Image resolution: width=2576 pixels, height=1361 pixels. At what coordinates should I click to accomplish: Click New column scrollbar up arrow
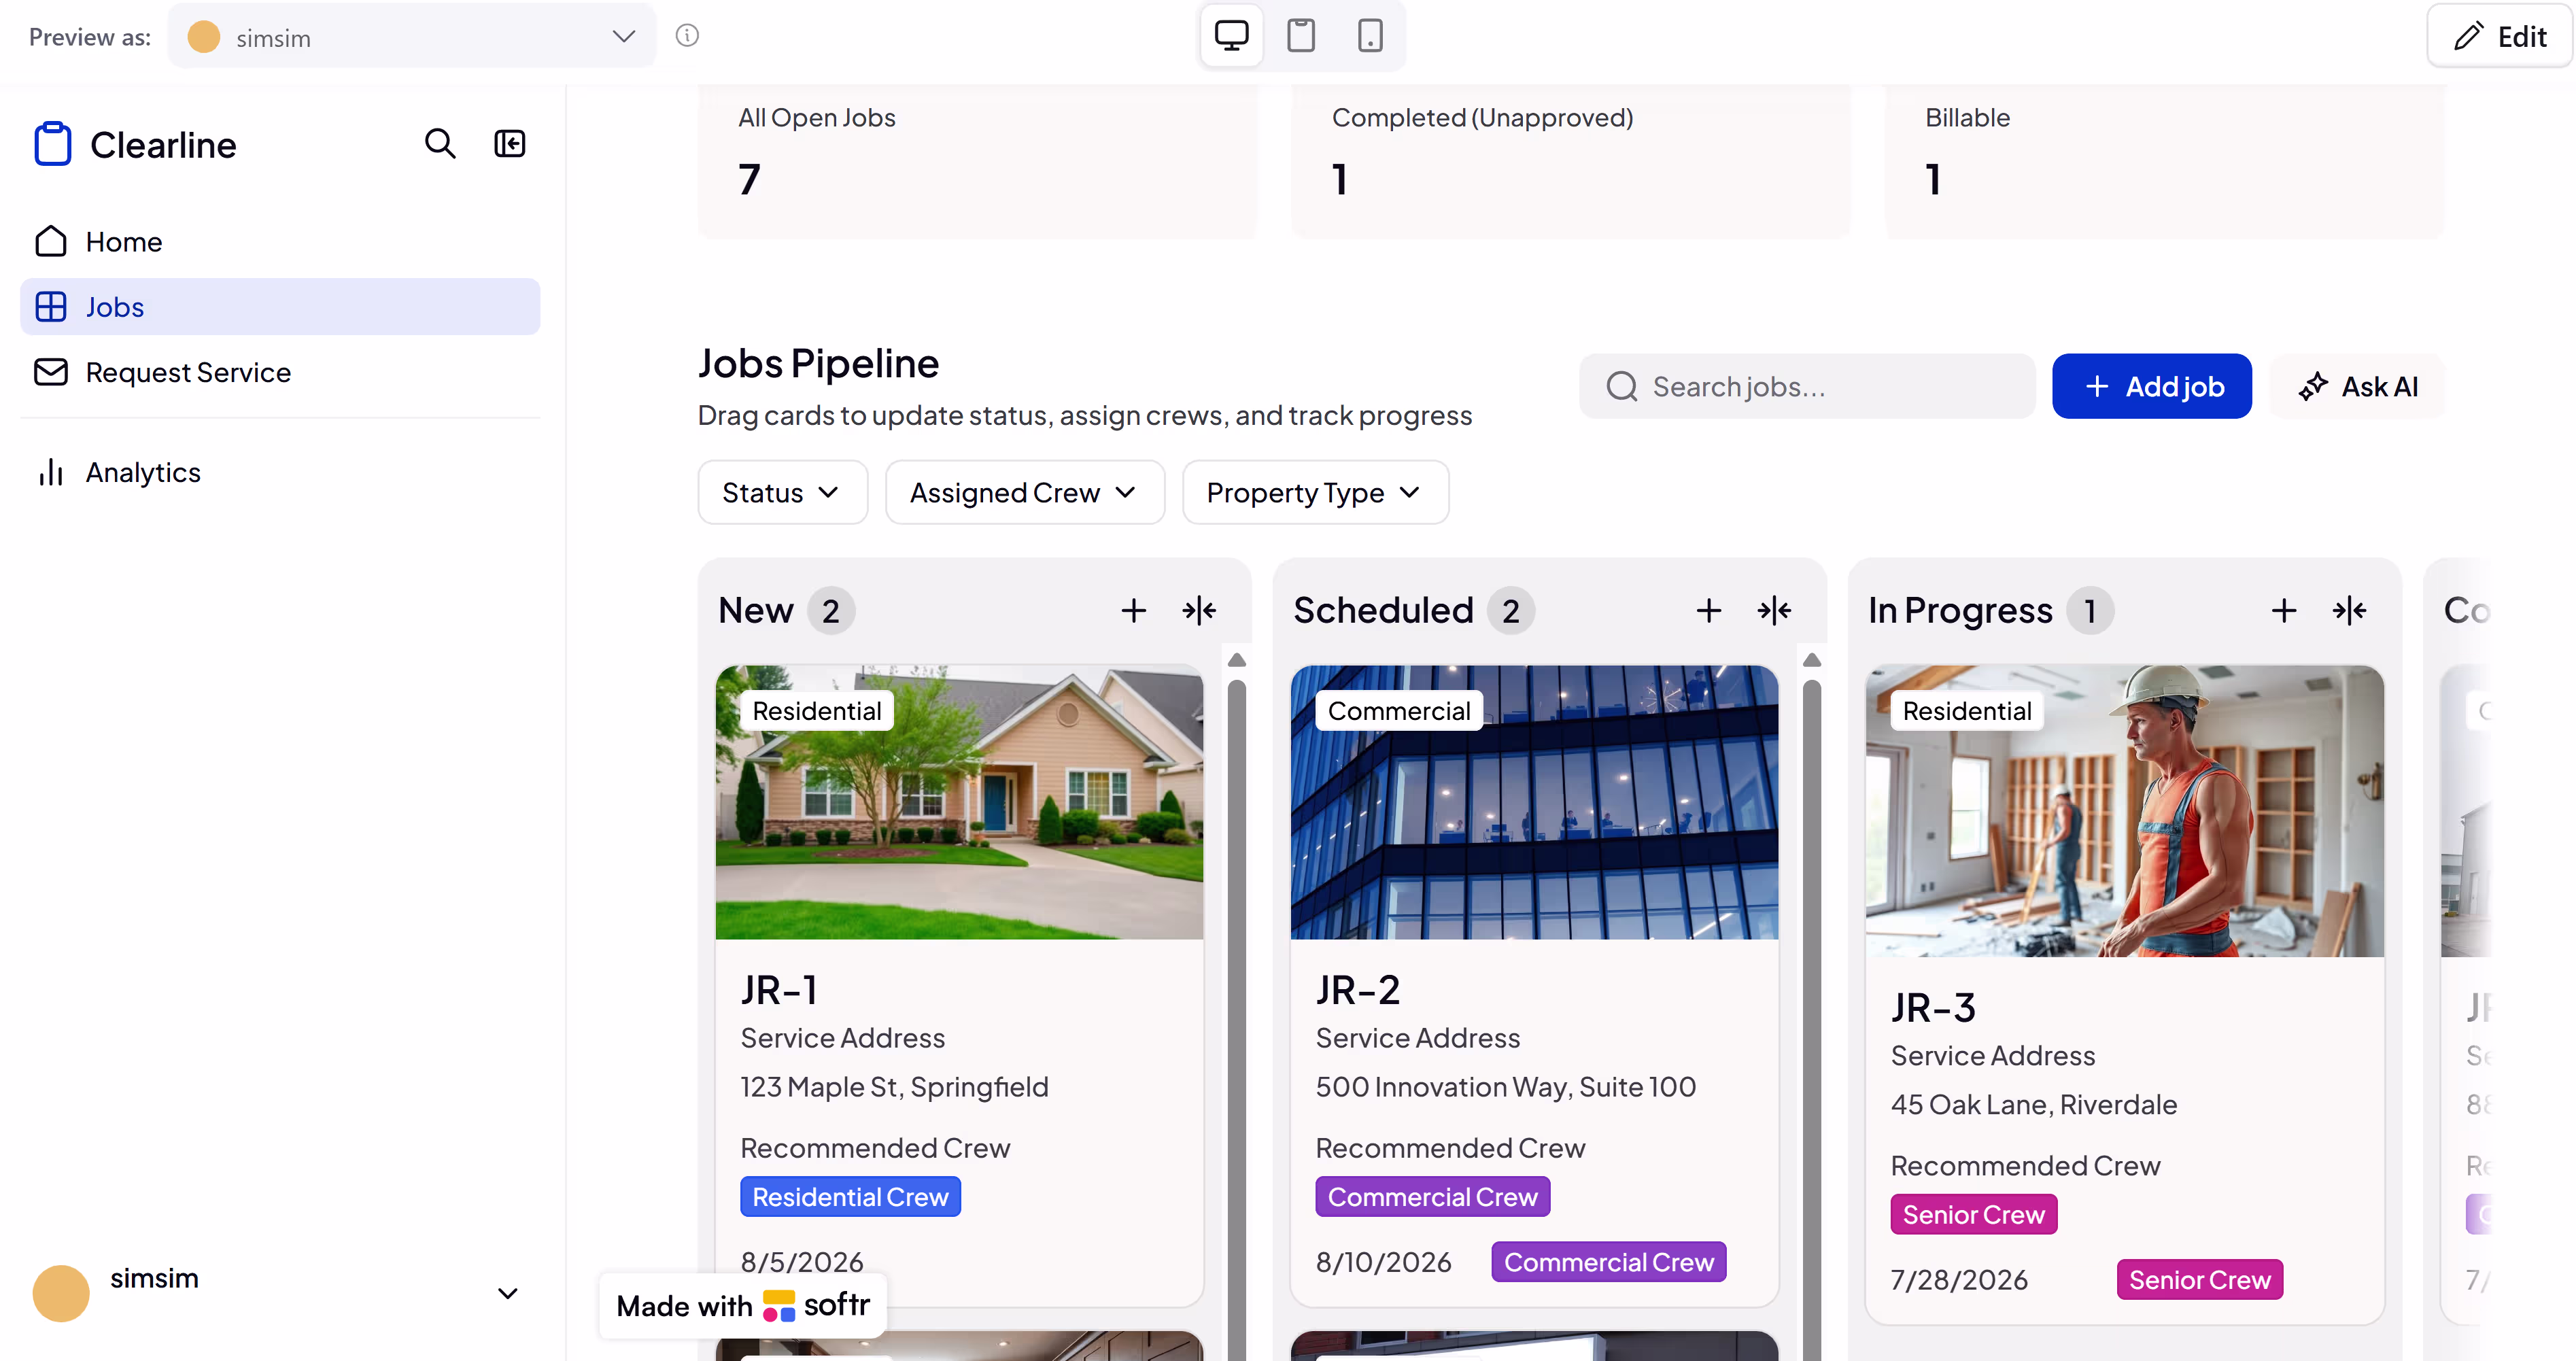[x=1236, y=660]
